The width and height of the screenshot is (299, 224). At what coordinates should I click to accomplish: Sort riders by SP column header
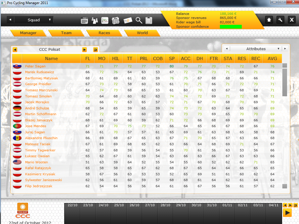(172, 58)
